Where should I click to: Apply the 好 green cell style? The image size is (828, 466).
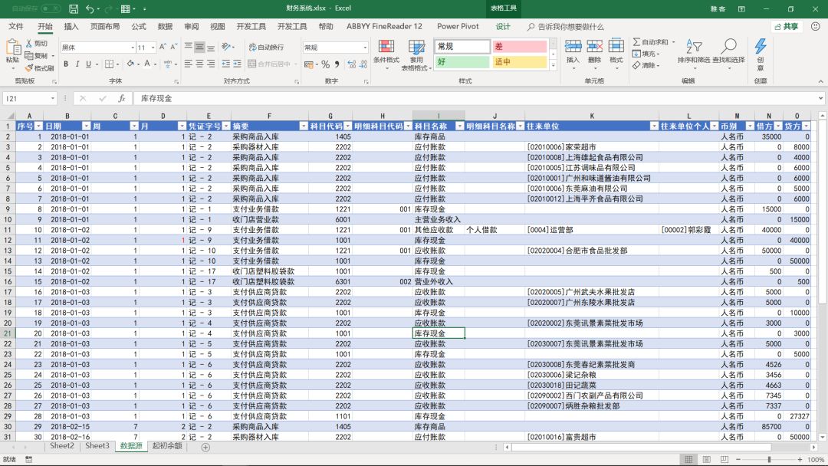point(462,62)
